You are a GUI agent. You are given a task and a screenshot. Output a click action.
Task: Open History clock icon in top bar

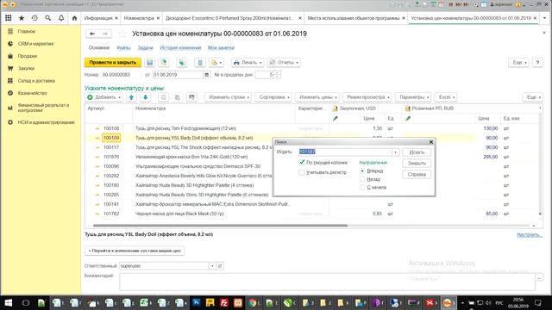34,18
